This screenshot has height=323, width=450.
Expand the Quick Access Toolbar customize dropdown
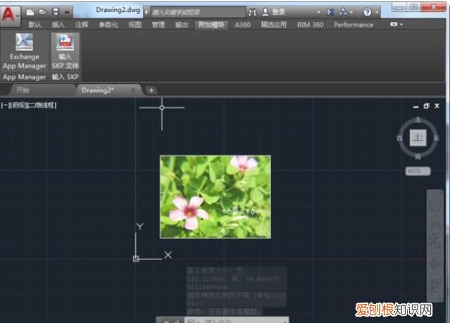tap(67, 13)
